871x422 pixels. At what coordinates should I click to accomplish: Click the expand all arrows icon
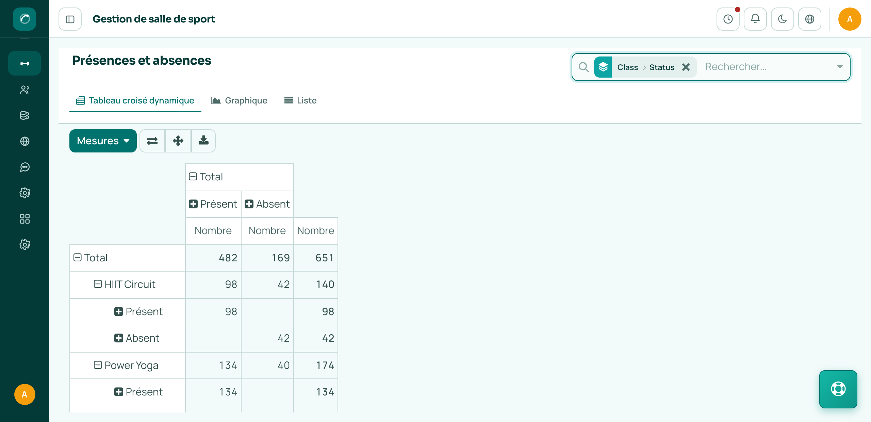pos(178,141)
